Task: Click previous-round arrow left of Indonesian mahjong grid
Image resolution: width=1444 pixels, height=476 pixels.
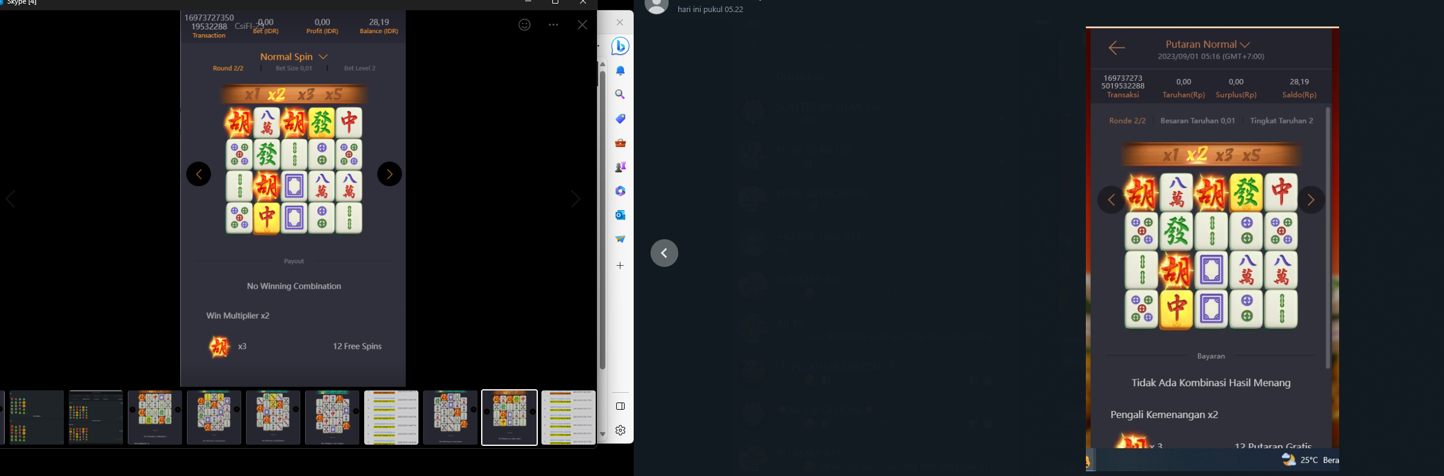Action: tap(1111, 200)
